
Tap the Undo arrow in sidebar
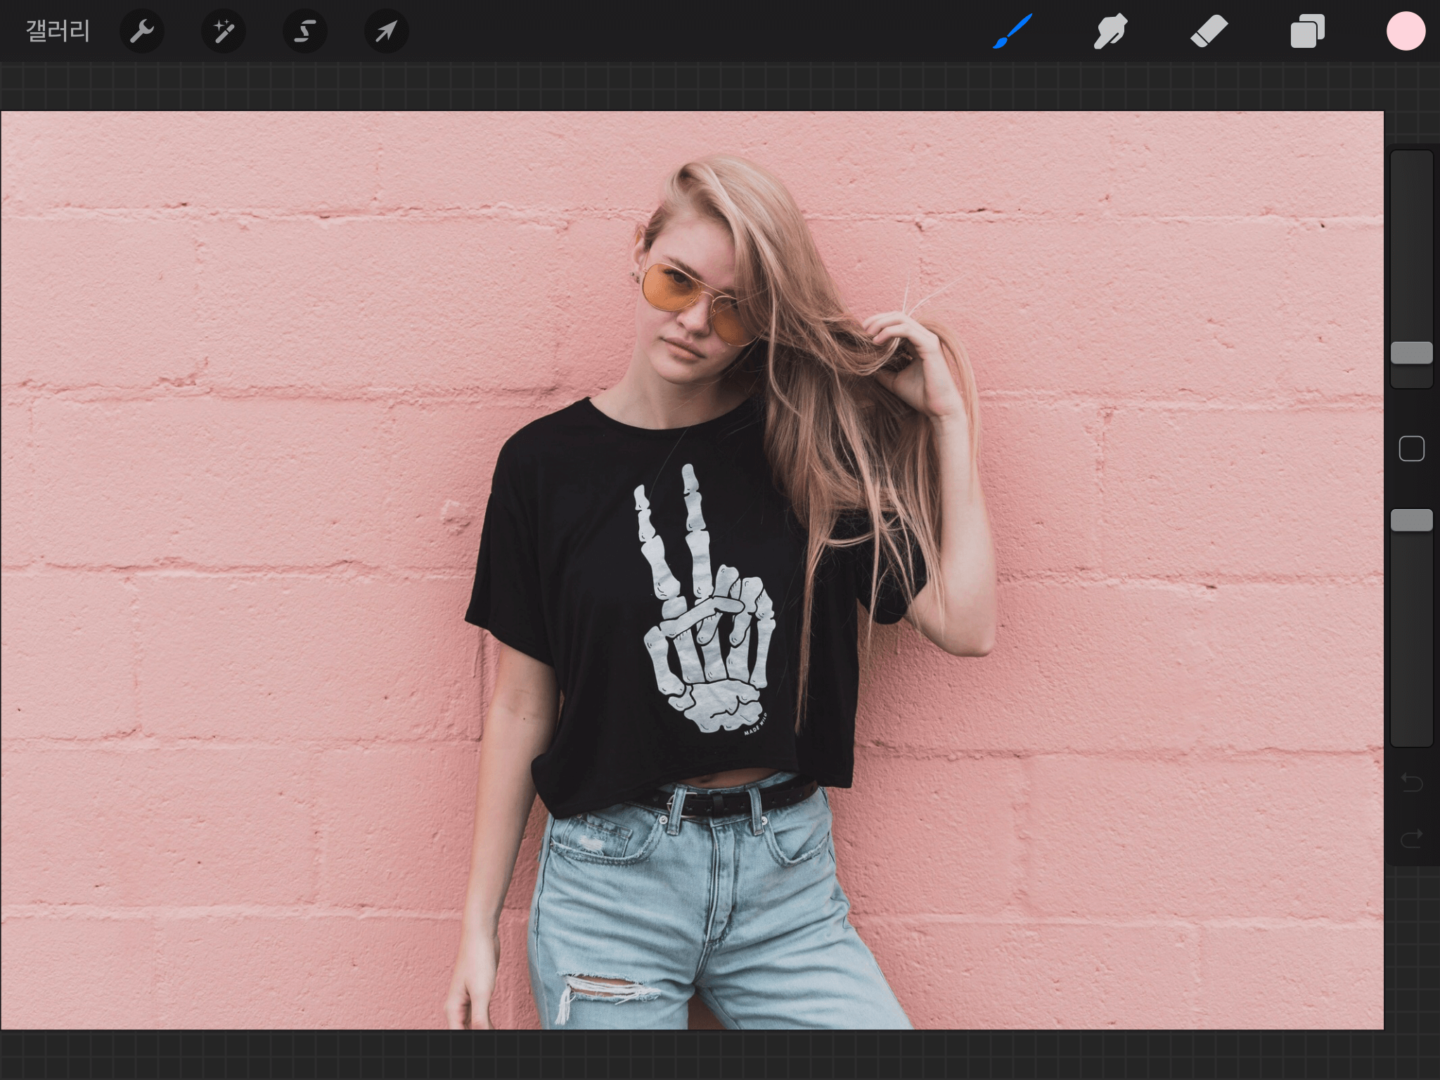pyautogui.click(x=1411, y=782)
